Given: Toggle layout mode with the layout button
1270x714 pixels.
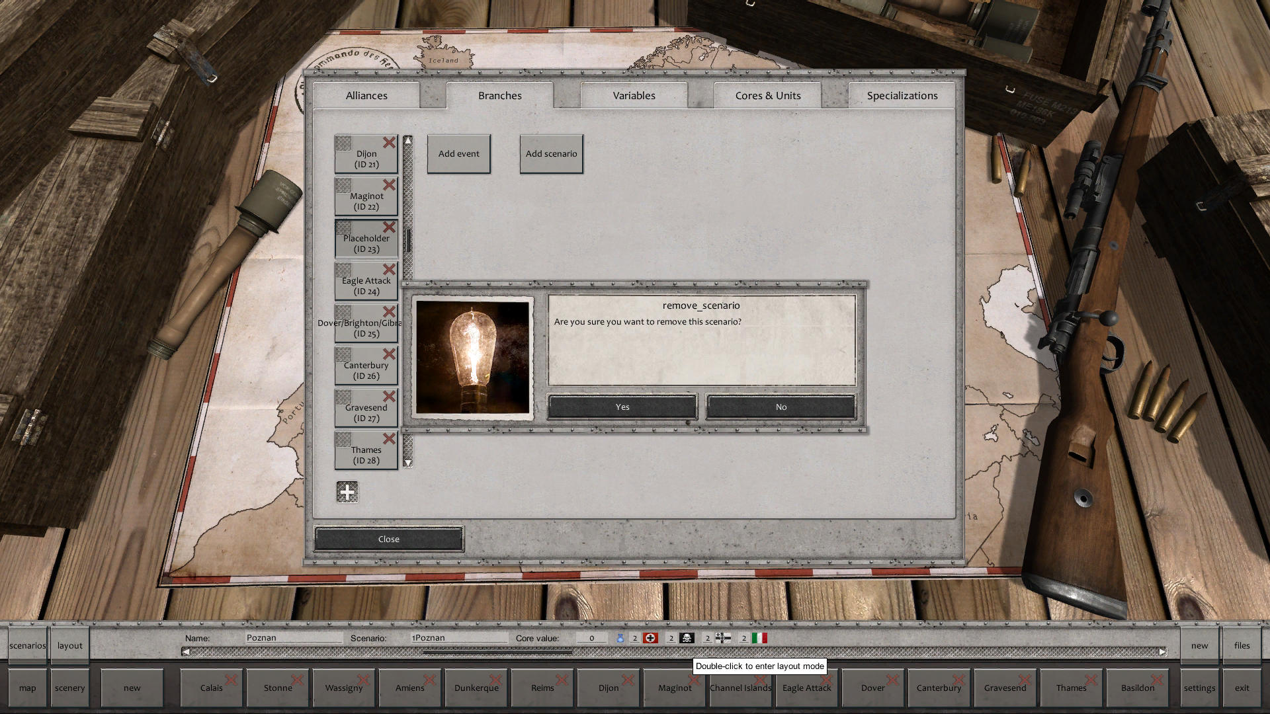Looking at the screenshot, I should point(69,645).
